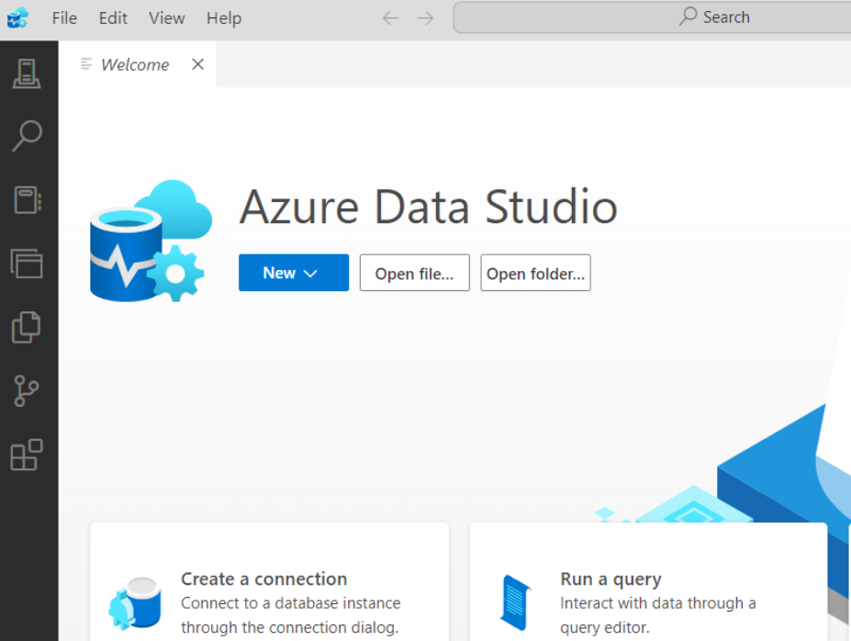Open the File menu
This screenshot has width=851, height=641.
[64, 17]
